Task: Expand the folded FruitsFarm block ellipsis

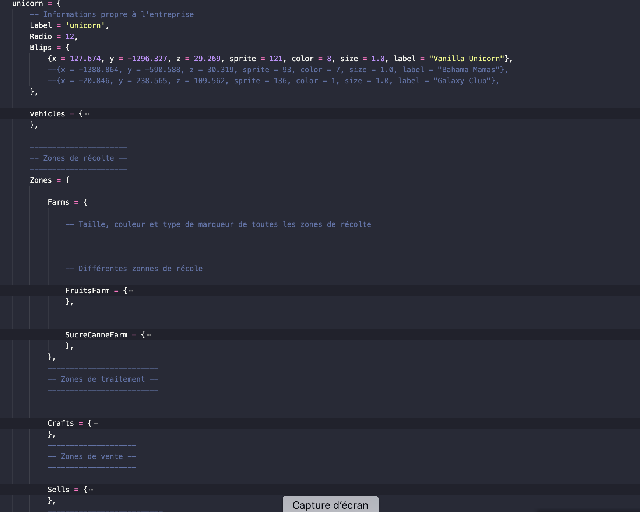Action: pyautogui.click(x=131, y=291)
